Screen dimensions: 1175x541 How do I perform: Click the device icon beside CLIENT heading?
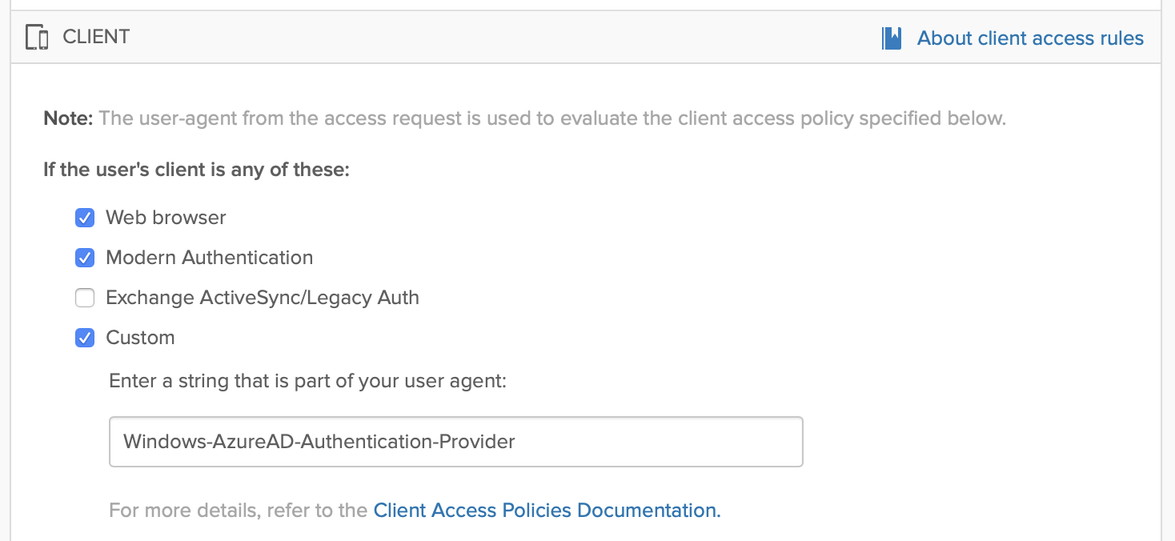pyautogui.click(x=38, y=38)
